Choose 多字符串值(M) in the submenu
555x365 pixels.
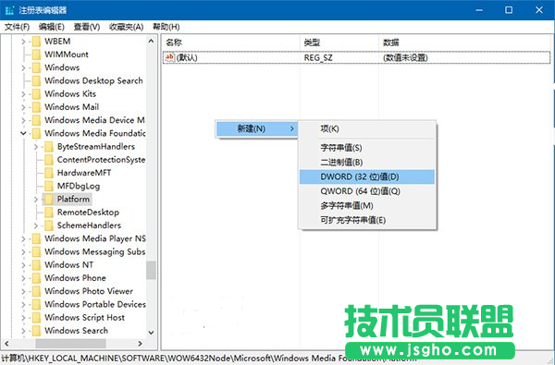point(367,206)
